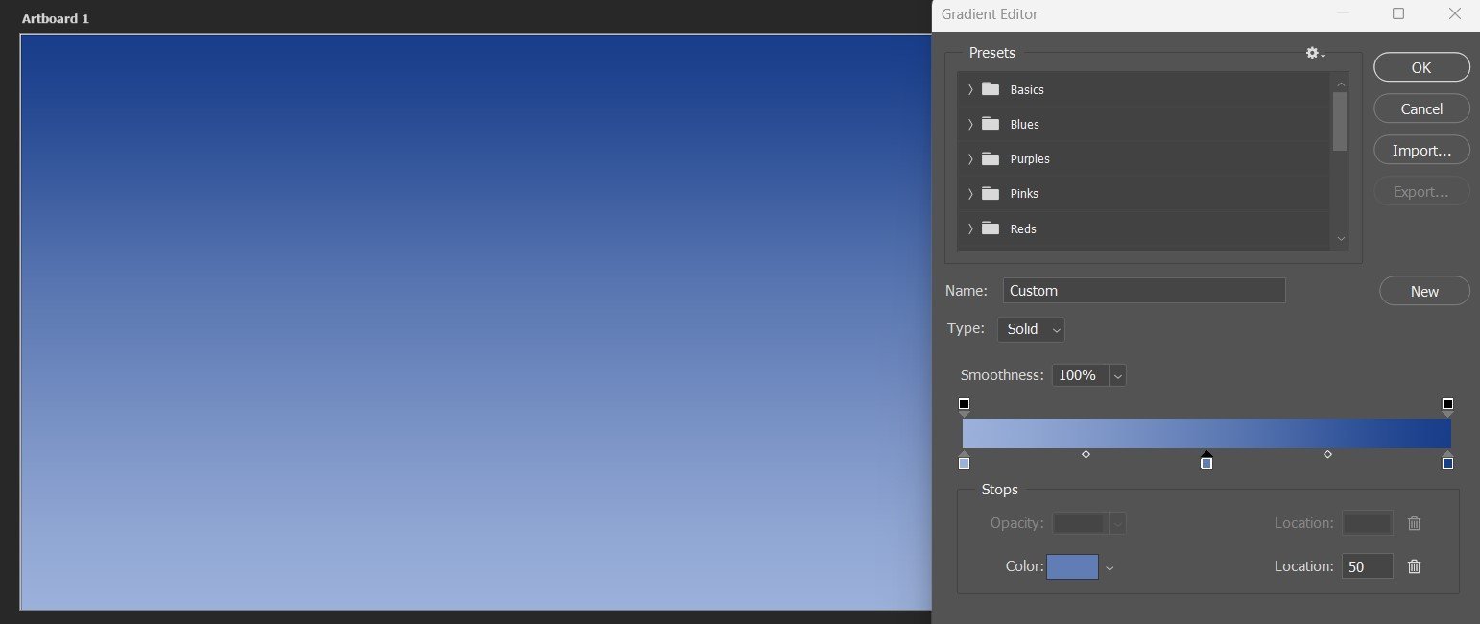Select the middle color stop at 50%
The image size is (1480, 624).
coord(1206,463)
